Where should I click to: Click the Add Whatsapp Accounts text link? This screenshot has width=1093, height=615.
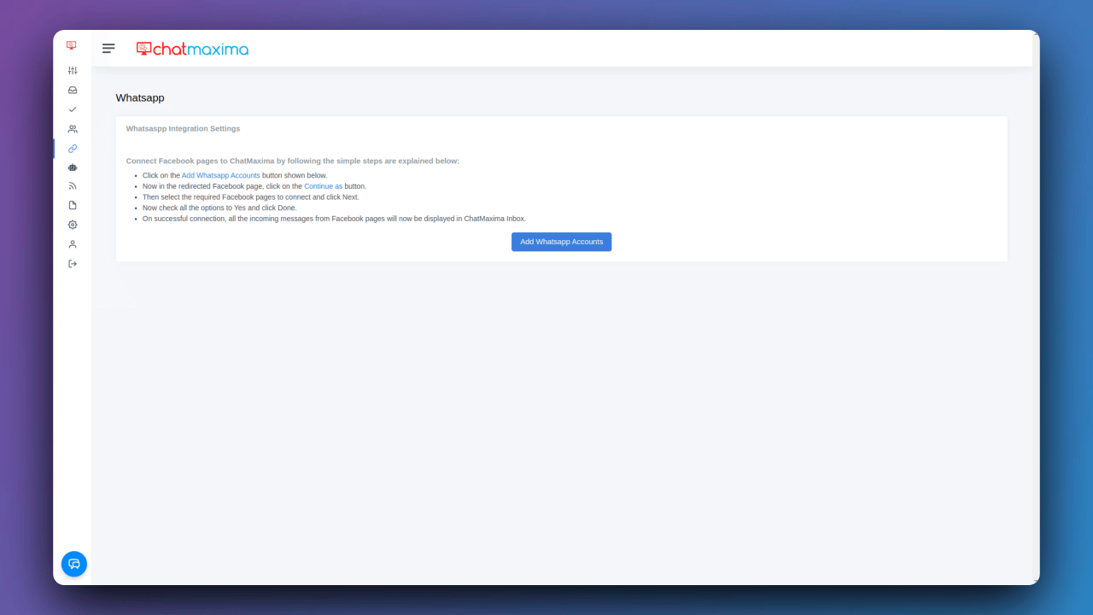point(220,175)
